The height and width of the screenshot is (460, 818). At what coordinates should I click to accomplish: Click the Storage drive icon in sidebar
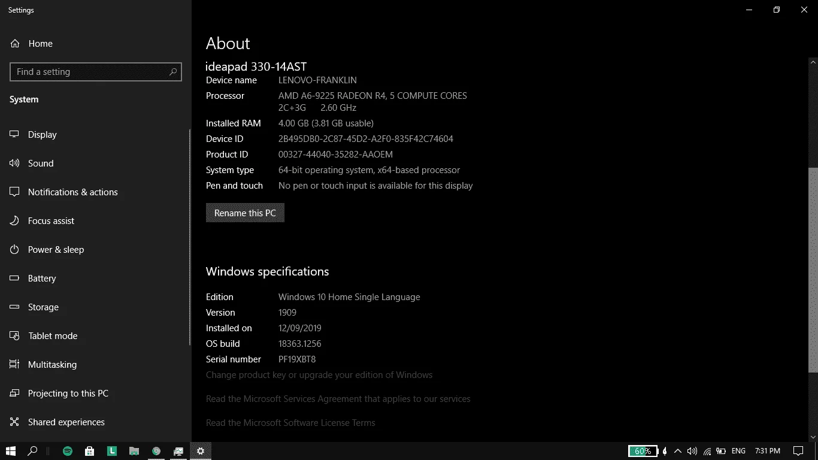(x=14, y=307)
